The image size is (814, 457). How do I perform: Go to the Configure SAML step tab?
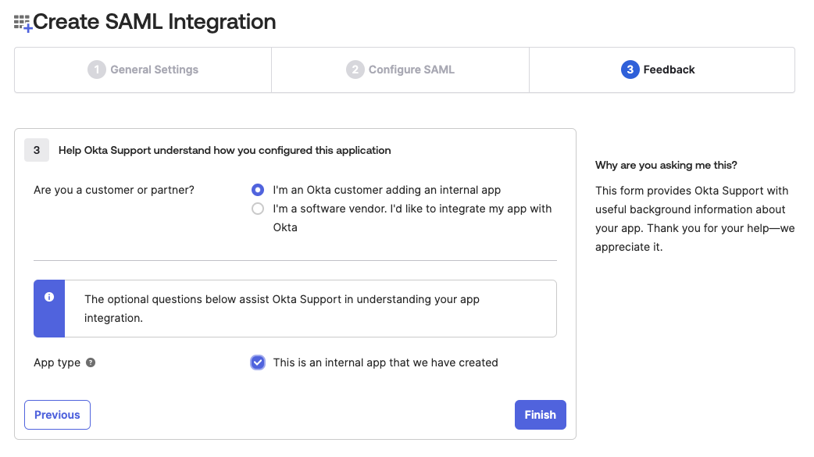400,70
